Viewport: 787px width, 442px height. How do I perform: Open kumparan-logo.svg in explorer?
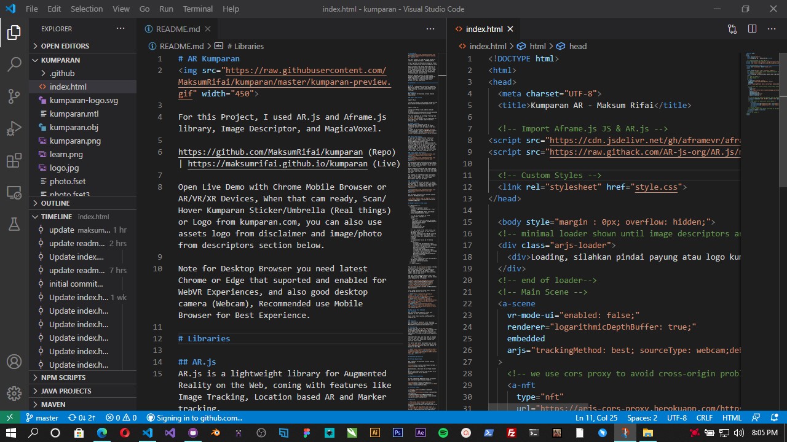point(82,100)
